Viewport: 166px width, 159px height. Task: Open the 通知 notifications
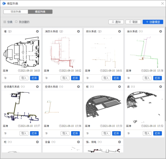click(x=116, y=22)
